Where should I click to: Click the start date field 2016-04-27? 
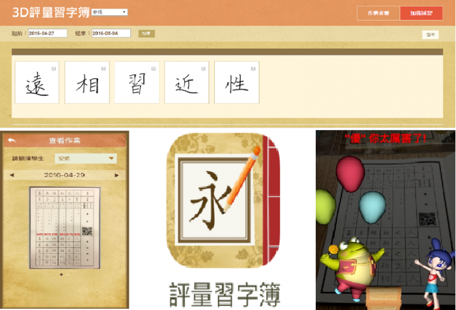coord(47,34)
